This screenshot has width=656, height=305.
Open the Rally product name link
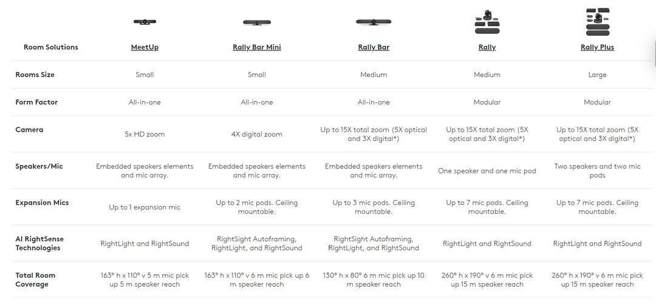pyautogui.click(x=487, y=47)
